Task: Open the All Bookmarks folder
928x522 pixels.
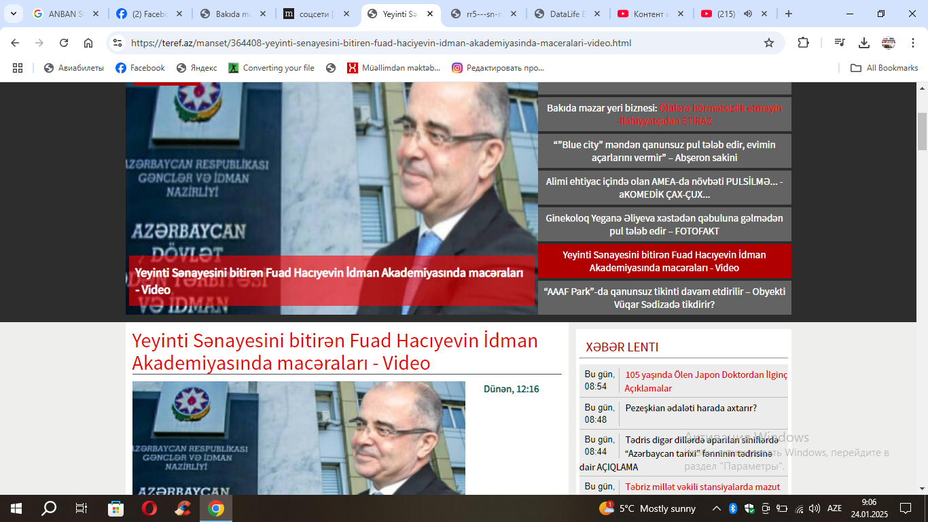Action: click(885, 68)
